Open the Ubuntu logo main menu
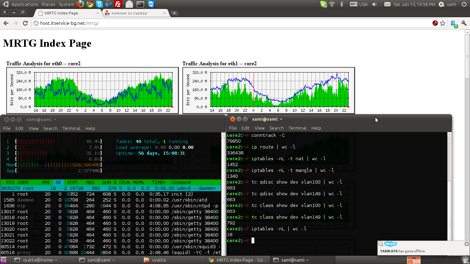Screen dimensions: 470x264 pyautogui.click(x=6, y=4)
